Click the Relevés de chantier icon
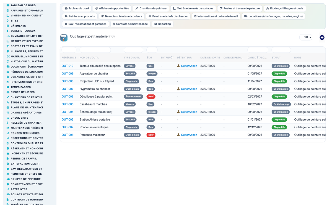 pyautogui.click(x=8, y=123)
